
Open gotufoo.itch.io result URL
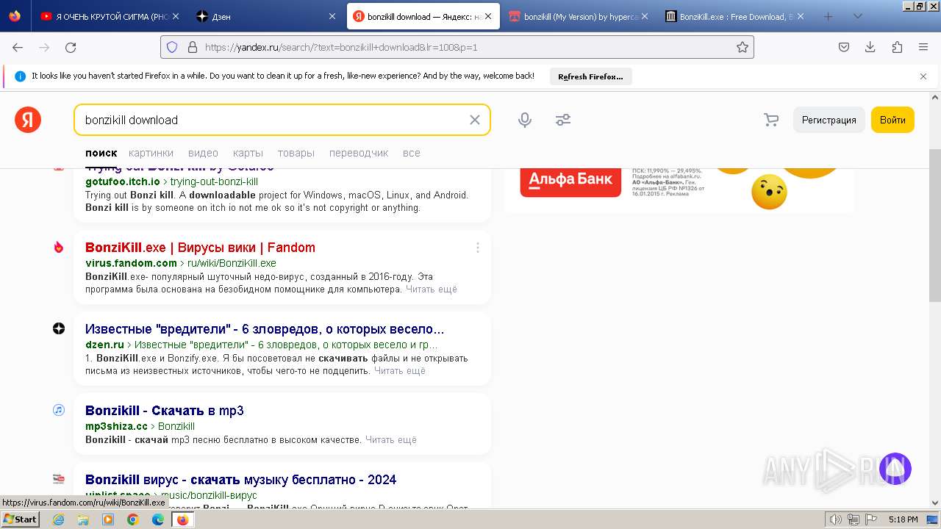pyautogui.click(x=170, y=181)
